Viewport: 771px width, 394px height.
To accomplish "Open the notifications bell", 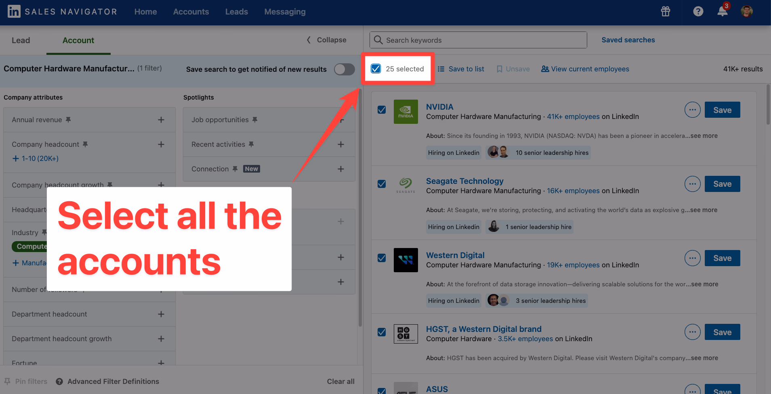I will [723, 11].
